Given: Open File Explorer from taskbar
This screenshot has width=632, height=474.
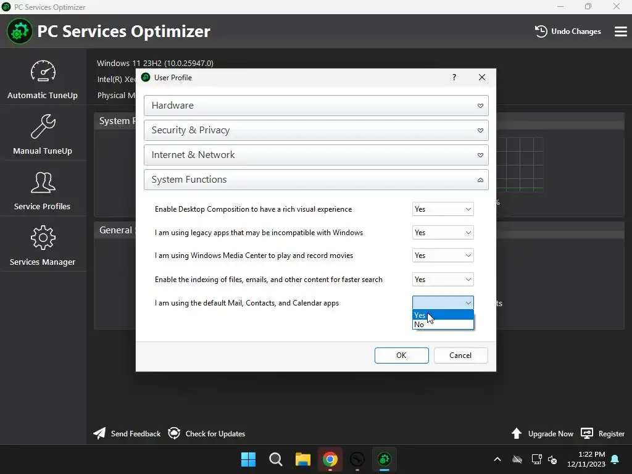Looking at the screenshot, I should (302, 459).
